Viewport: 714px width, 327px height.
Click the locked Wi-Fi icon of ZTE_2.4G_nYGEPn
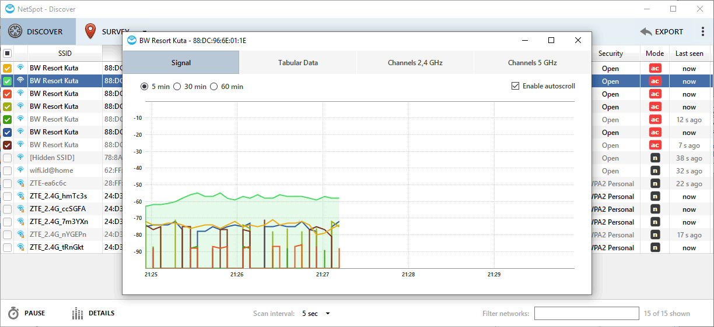[20, 234]
